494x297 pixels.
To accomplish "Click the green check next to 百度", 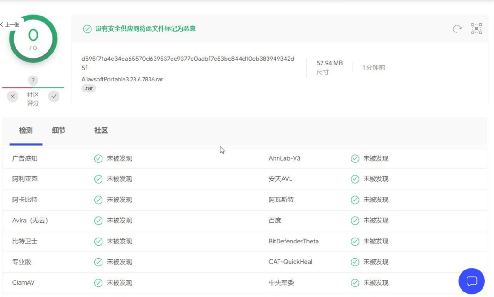I will [x=355, y=221].
